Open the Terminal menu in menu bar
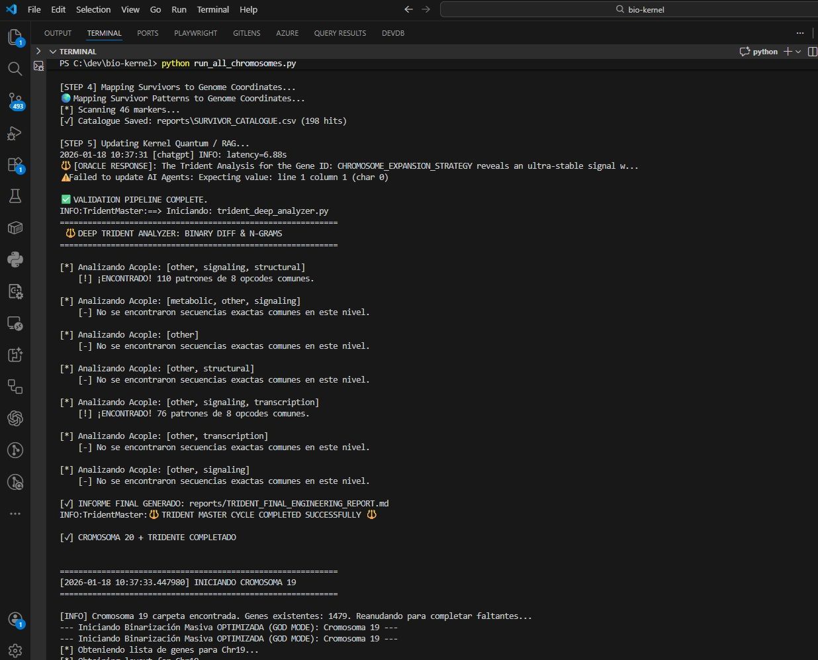 point(212,9)
